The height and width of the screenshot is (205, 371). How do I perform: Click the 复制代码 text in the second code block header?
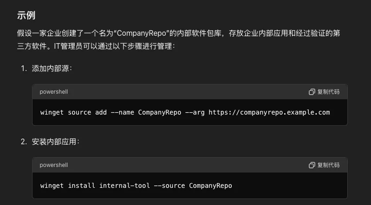point(328,165)
